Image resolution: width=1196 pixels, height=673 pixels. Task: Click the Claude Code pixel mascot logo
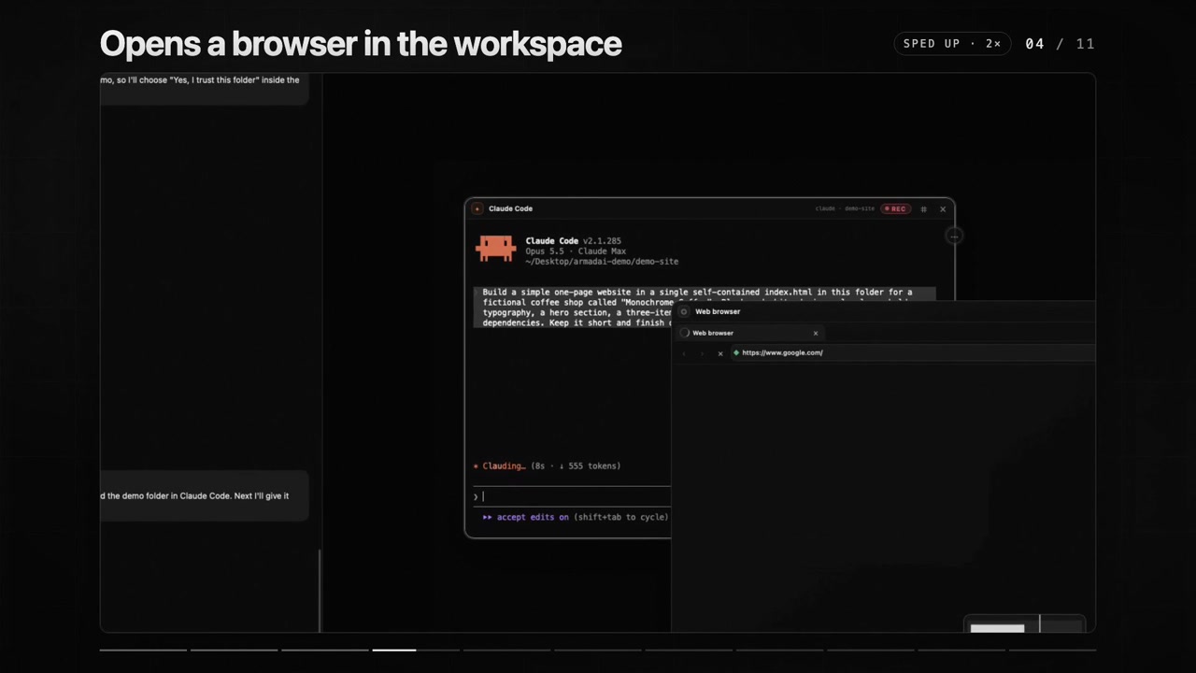tap(495, 248)
